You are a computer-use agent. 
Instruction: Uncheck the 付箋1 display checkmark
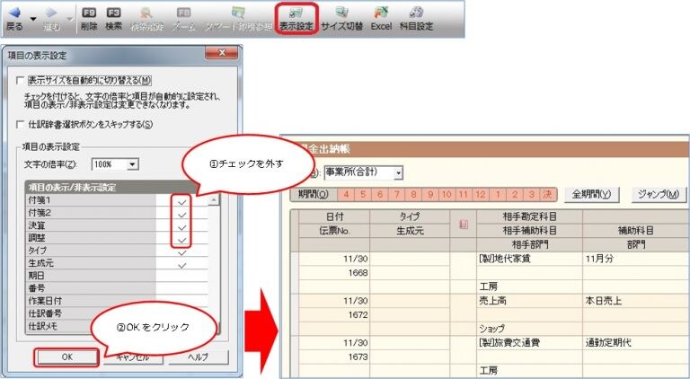(182, 200)
